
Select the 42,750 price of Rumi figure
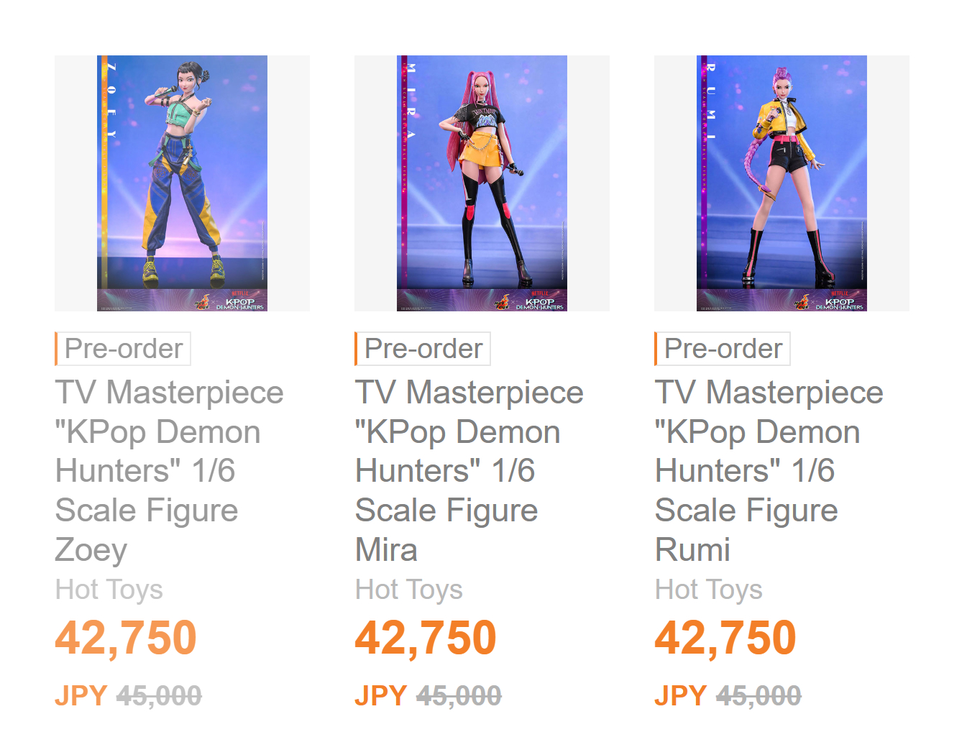[x=725, y=638]
